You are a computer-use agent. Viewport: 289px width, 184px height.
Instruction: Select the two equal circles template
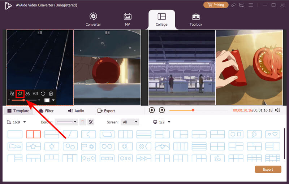pos(107,146)
